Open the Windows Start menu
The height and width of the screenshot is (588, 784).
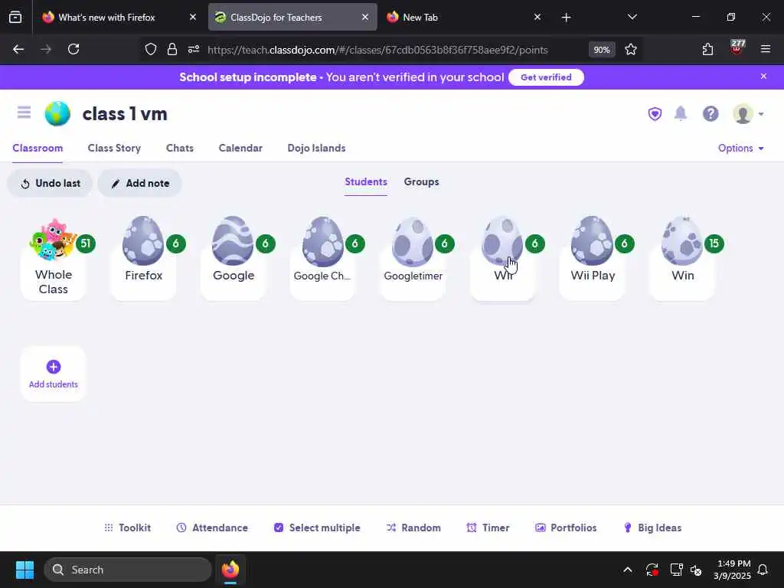tap(24, 570)
